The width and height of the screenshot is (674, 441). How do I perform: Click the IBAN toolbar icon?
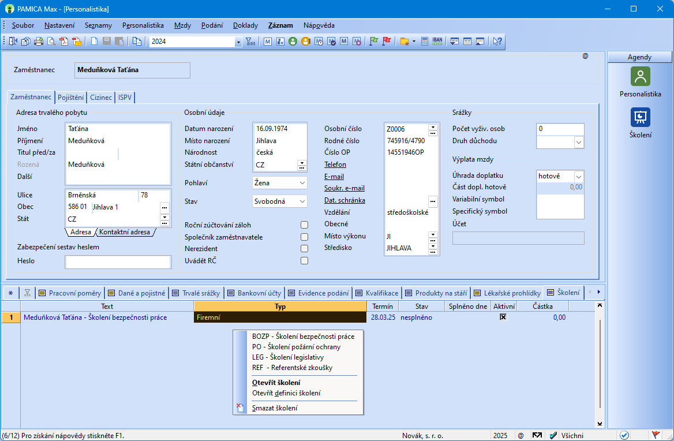click(437, 41)
